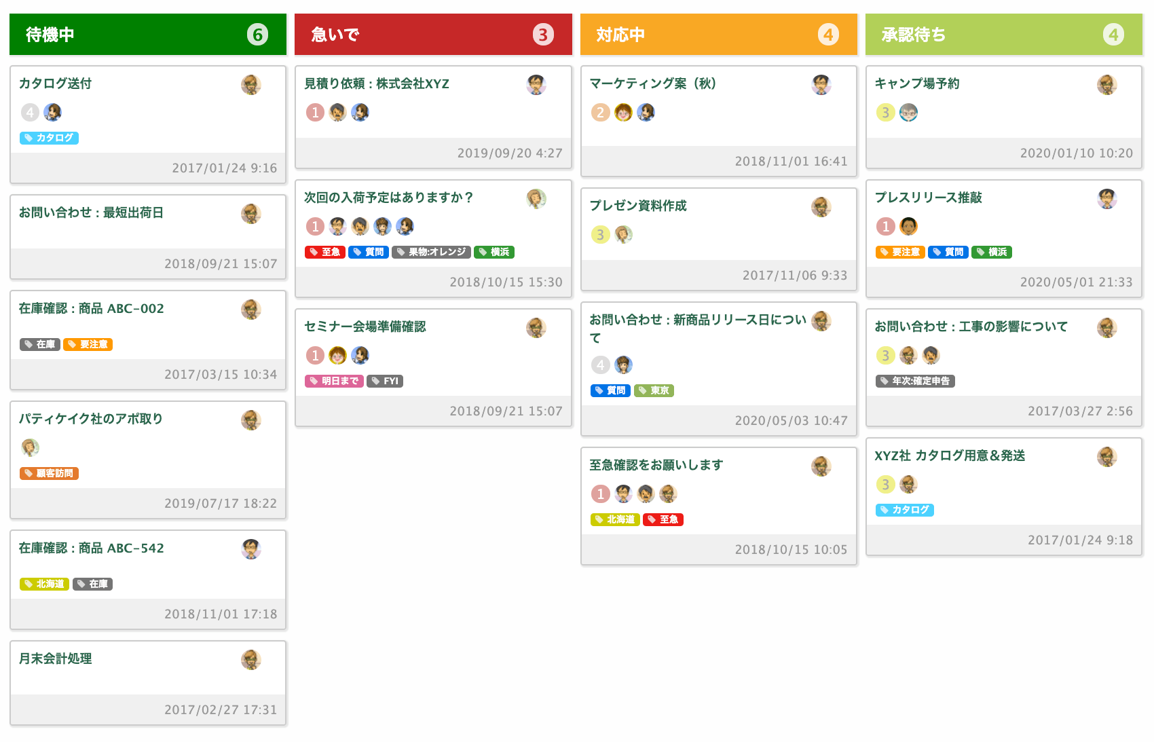Open card 至急確認をお願いします
The image size is (1154, 742).
point(656,465)
